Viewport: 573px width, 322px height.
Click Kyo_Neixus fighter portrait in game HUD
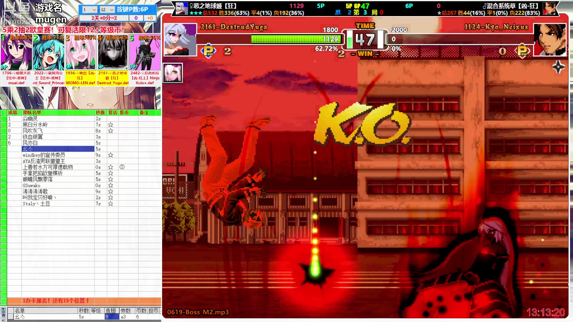point(550,40)
